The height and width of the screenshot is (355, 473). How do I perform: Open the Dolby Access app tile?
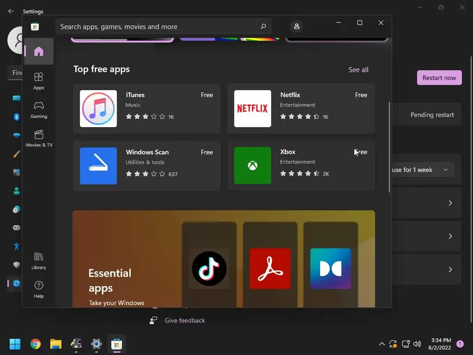(x=331, y=269)
